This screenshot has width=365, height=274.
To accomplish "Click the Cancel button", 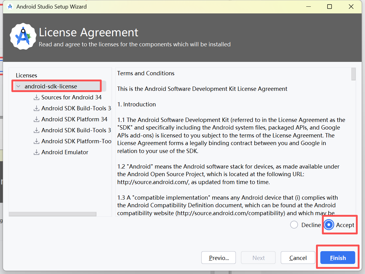I will coord(298,258).
